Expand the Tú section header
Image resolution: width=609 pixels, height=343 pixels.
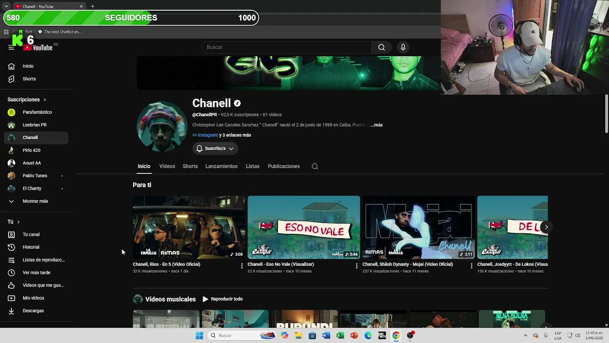click(x=14, y=222)
